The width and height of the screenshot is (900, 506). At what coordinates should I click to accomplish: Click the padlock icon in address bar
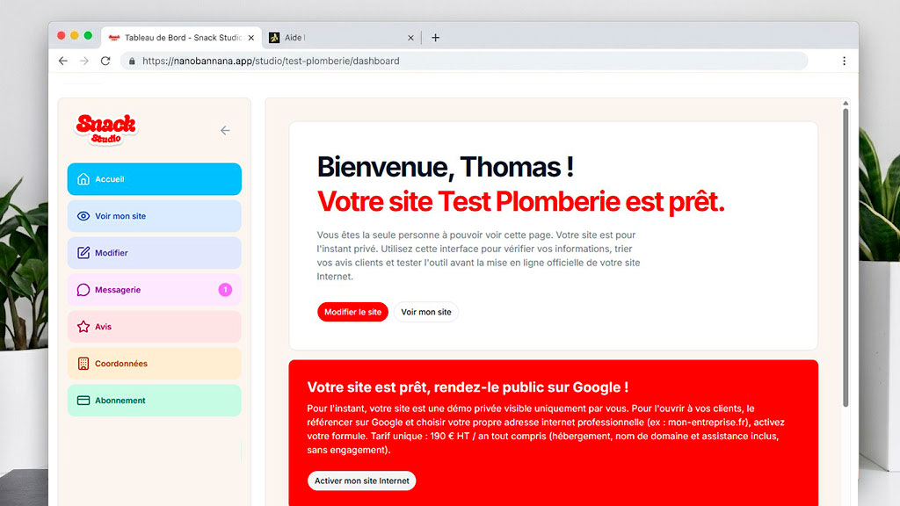132,61
